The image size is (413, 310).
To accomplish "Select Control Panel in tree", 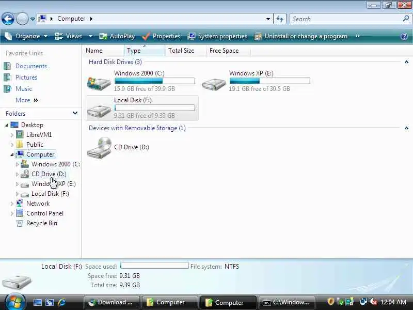I will pos(45,213).
